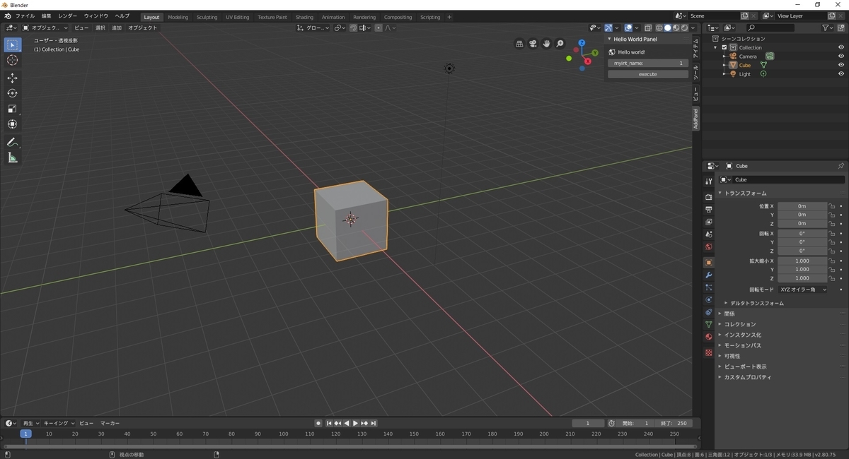The height and width of the screenshot is (459, 849).
Task: Open the Texture properties checker tab
Action: click(x=708, y=352)
